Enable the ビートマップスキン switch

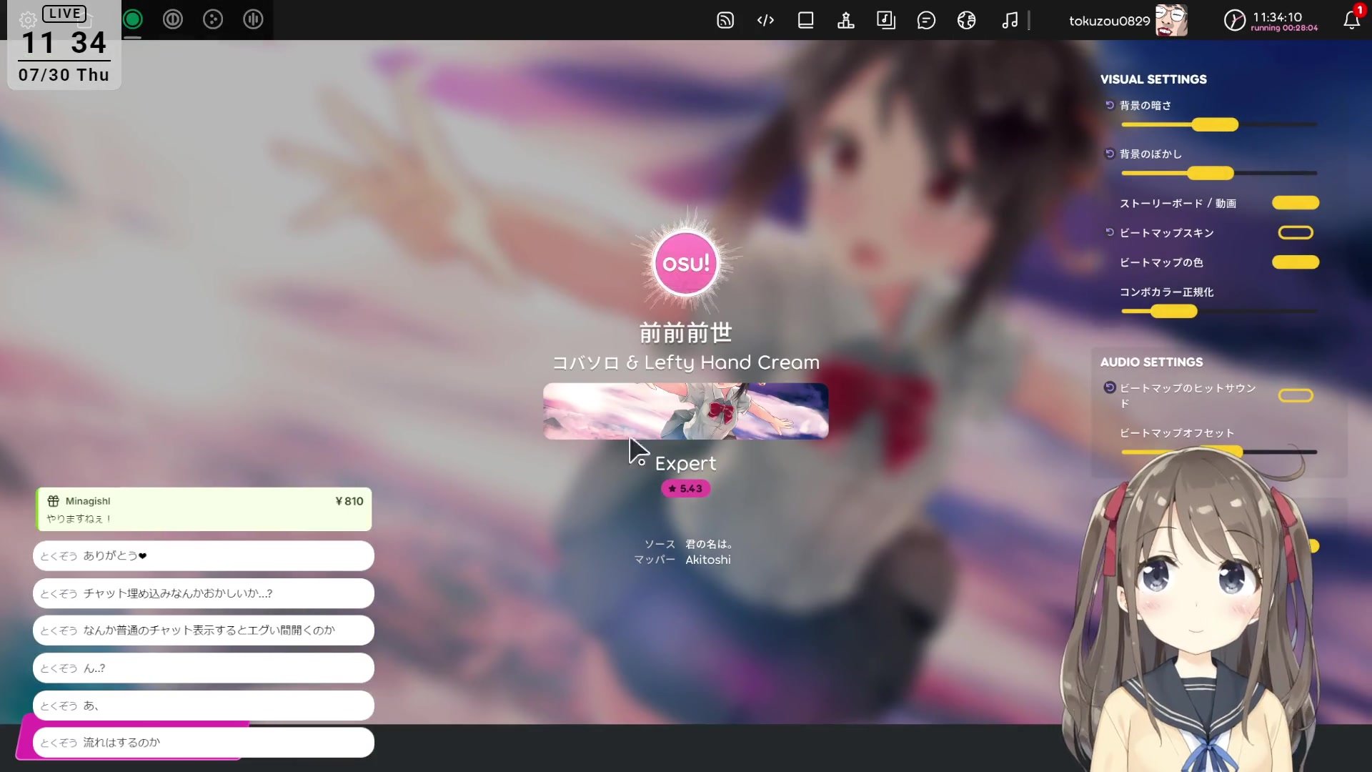pyautogui.click(x=1296, y=232)
